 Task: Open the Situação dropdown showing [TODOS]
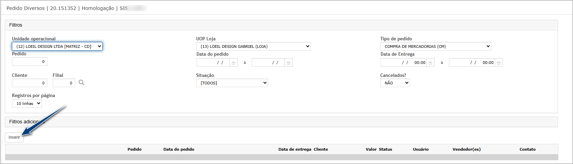pos(232,83)
